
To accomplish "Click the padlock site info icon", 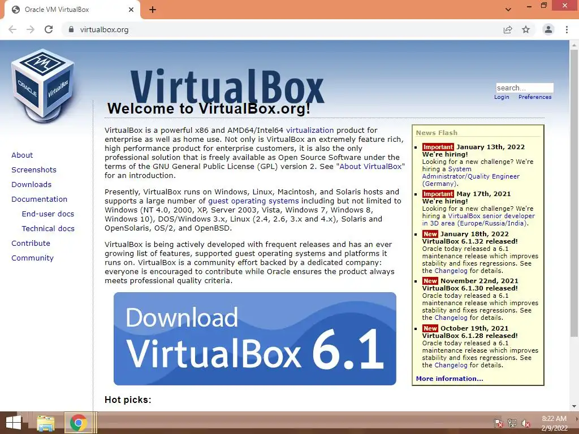I will coord(71,29).
